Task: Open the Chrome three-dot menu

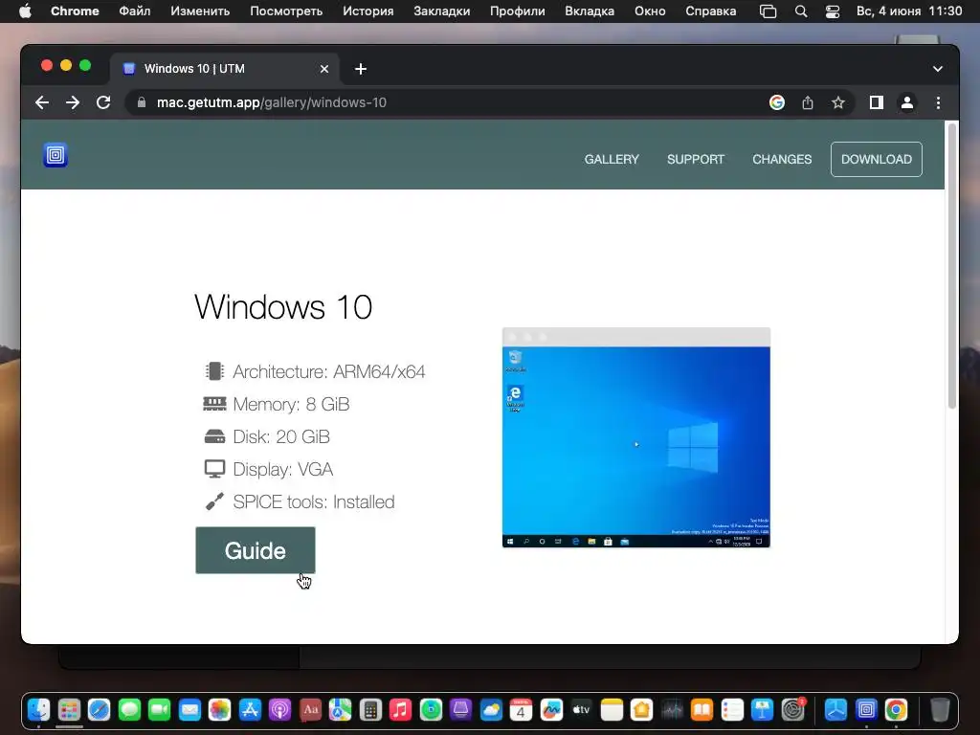Action: 938,102
